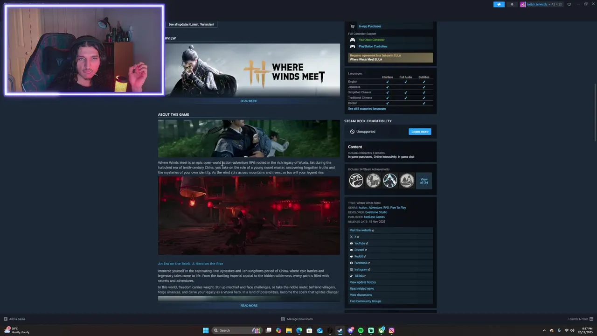
Task: Open the Discord social link
Action: (391, 250)
